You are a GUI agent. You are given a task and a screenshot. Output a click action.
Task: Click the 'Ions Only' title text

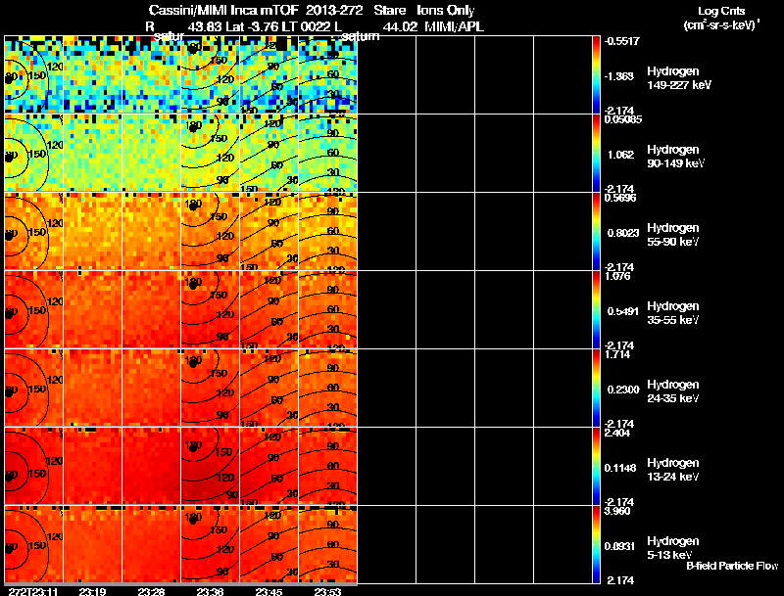pos(446,11)
